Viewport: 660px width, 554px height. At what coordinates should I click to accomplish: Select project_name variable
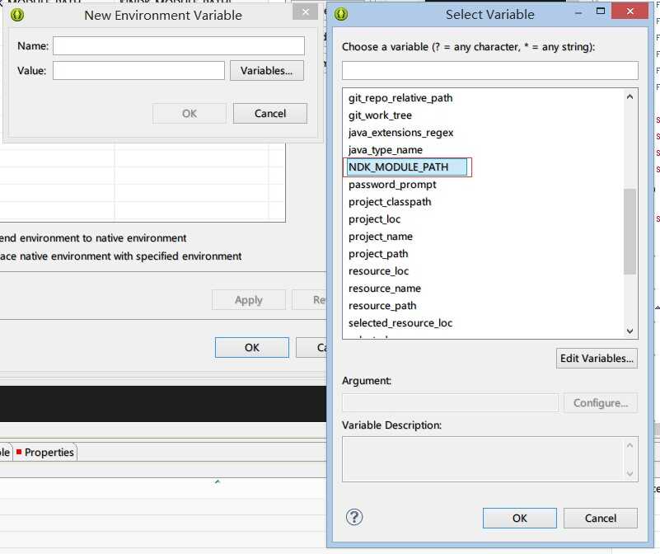click(381, 237)
